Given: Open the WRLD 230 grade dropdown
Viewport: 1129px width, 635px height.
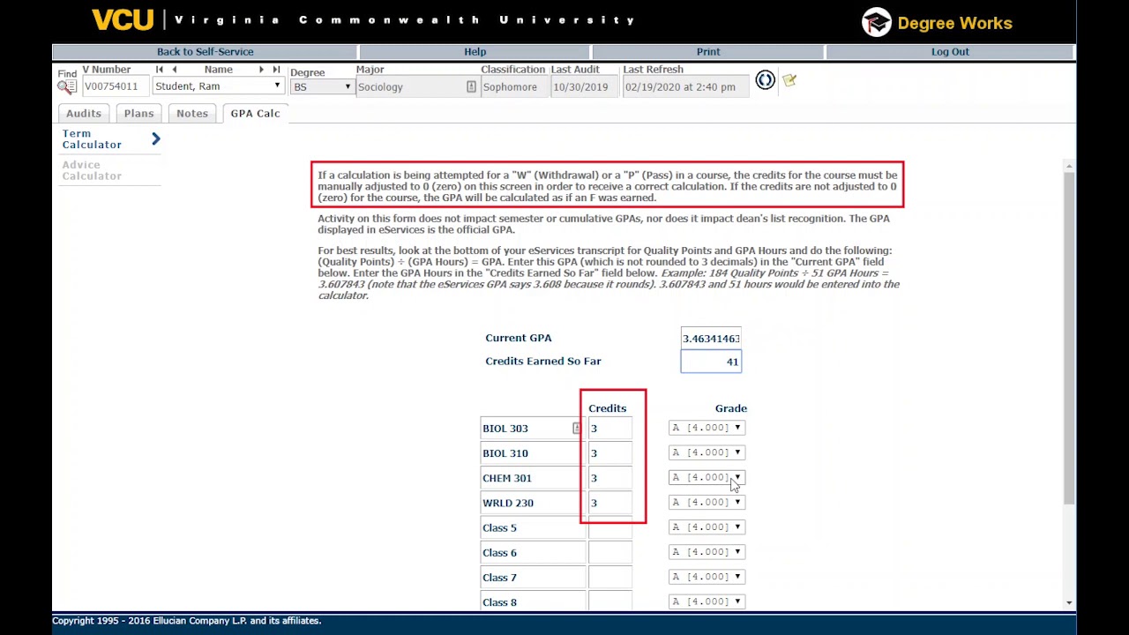Looking at the screenshot, I should click(707, 502).
